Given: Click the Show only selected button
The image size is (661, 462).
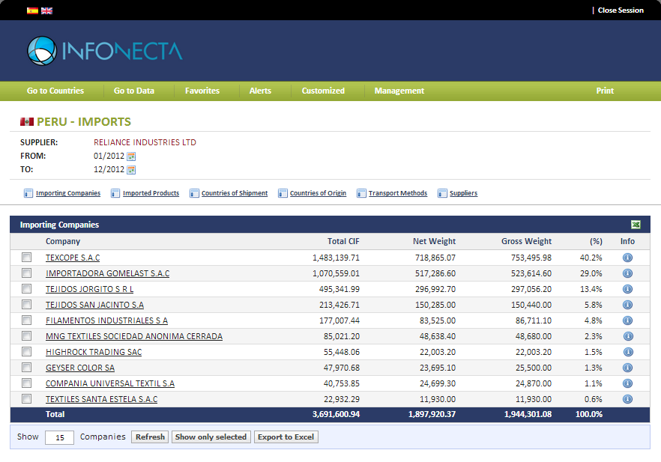Looking at the screenshot, I should (x=211, y=437).
